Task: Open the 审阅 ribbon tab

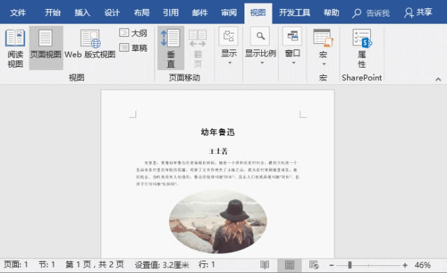Action: click(x=229, y=13)
